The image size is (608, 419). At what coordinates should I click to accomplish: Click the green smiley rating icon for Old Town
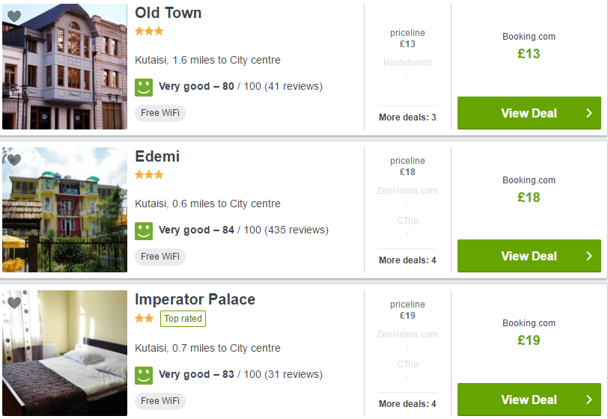[x=144, y=88]
